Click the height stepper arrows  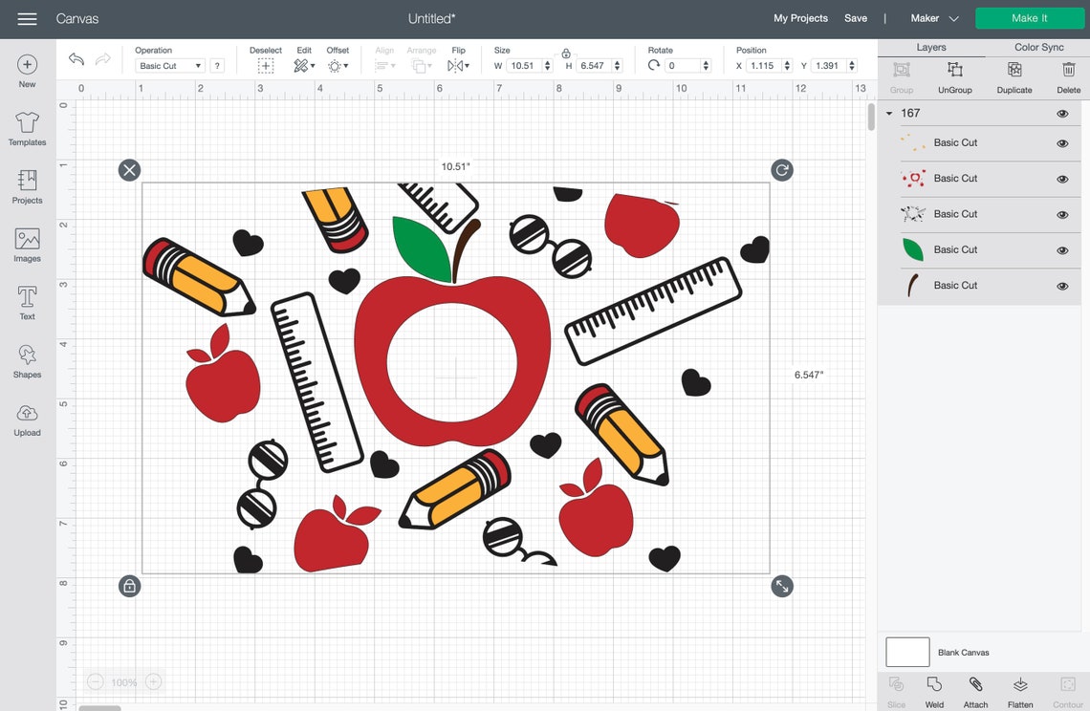pyautogui.click(x=618, y=65)
